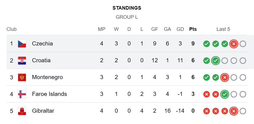Click the Croatia flag icon
Image resolution: width=254 pixels, height=124 pixels.
point(22,61)
